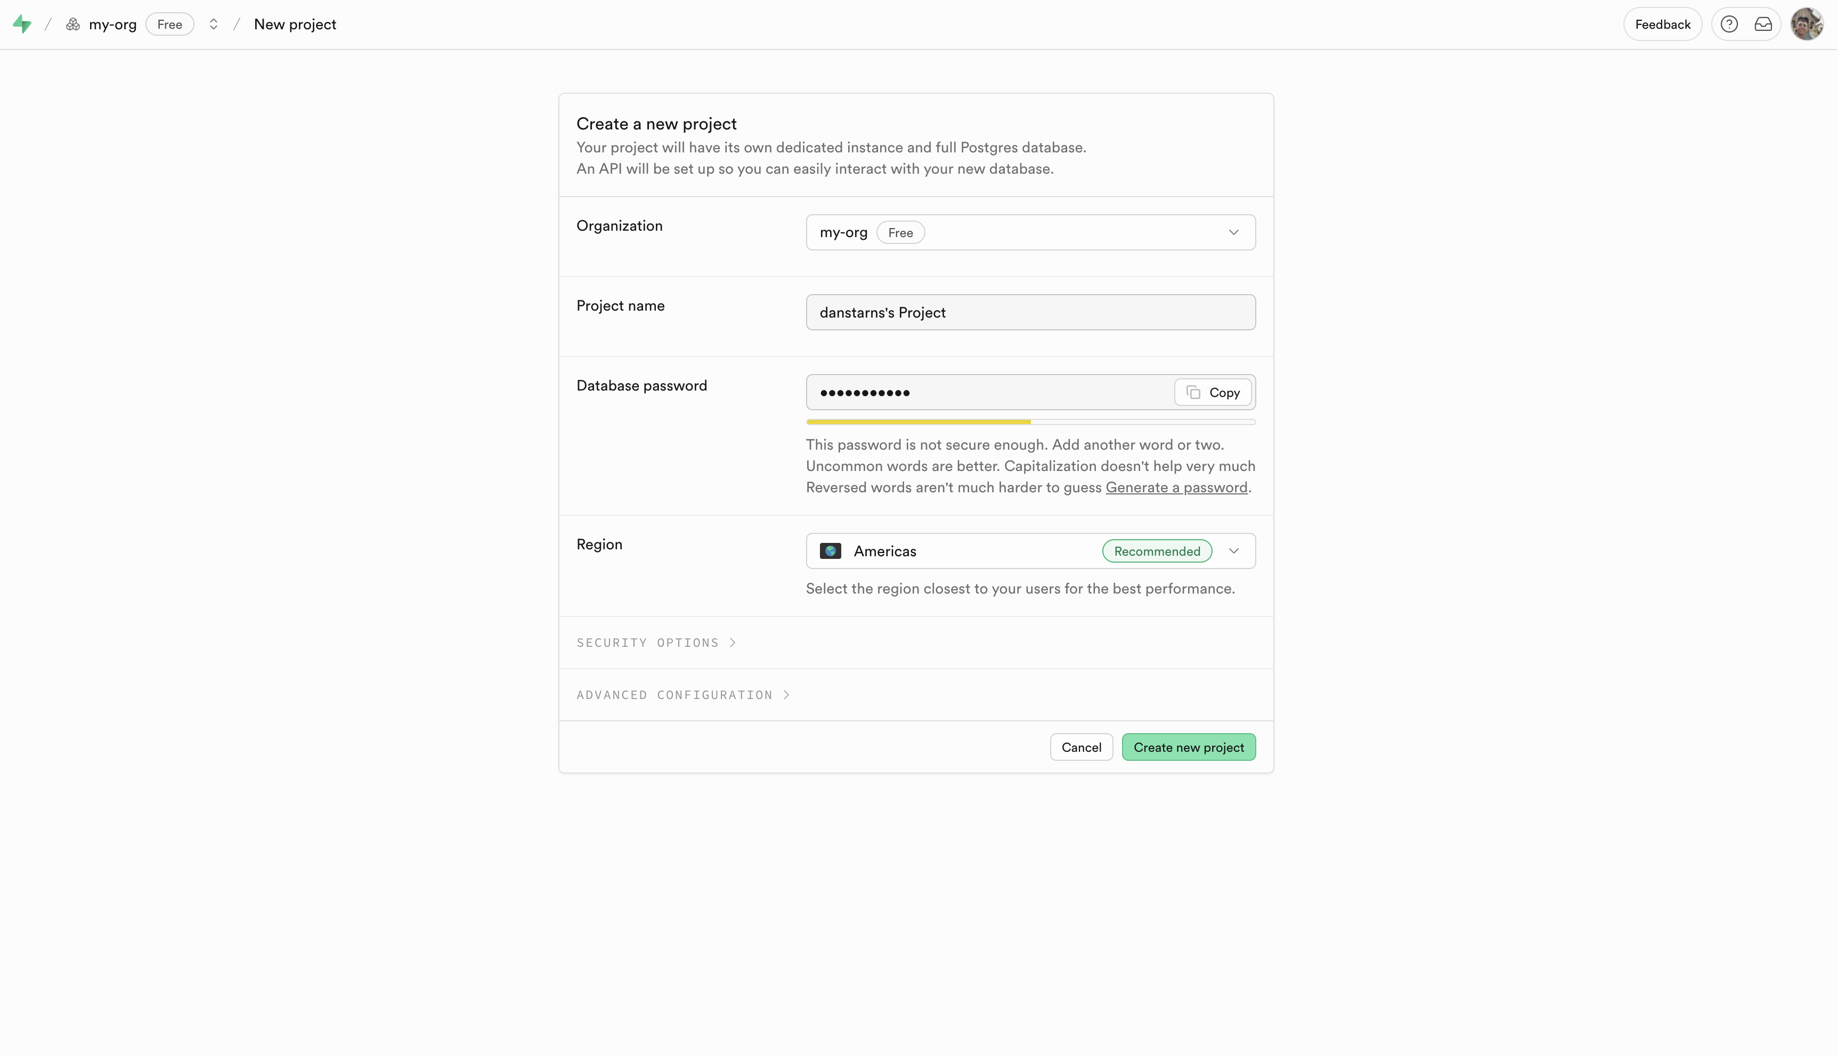Select the New project breadcrumb item
This screenshot has width=1837, height=1056.
(295, 24)
